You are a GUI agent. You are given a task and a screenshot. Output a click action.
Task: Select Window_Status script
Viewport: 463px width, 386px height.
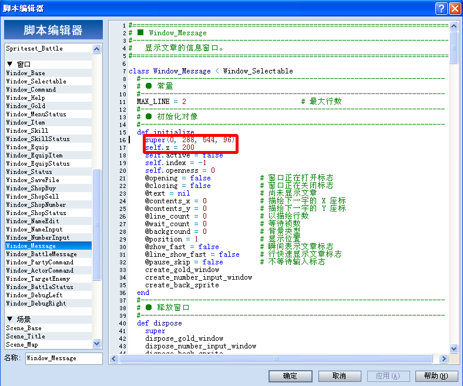click(x=49, y=172)
